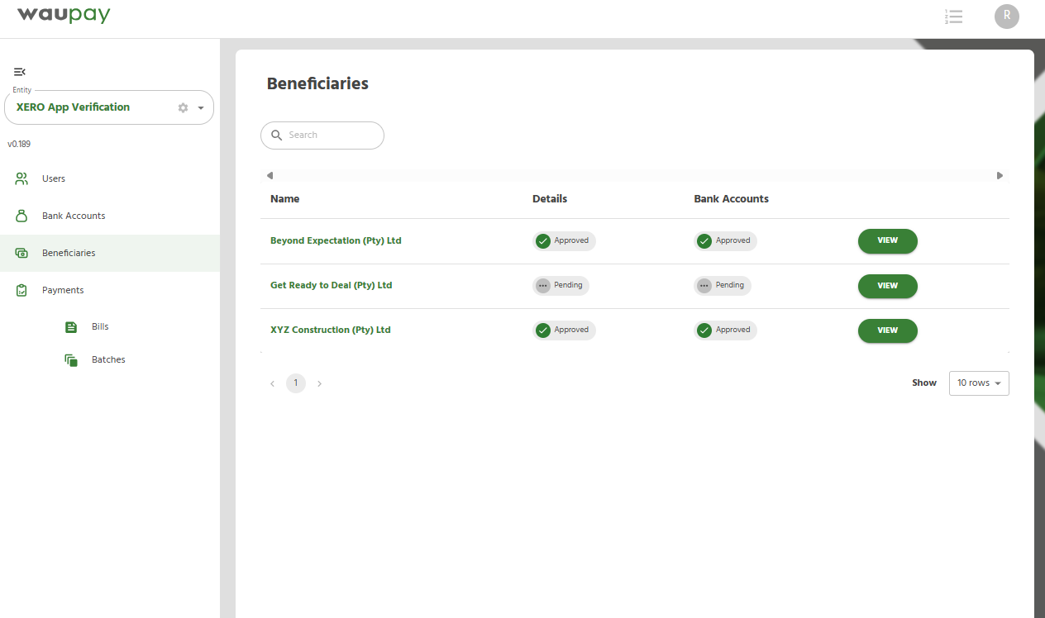This screenshot has height=618, width=1045.
Task: Click the table scroll left arrow
Action: tap(270, 175)
